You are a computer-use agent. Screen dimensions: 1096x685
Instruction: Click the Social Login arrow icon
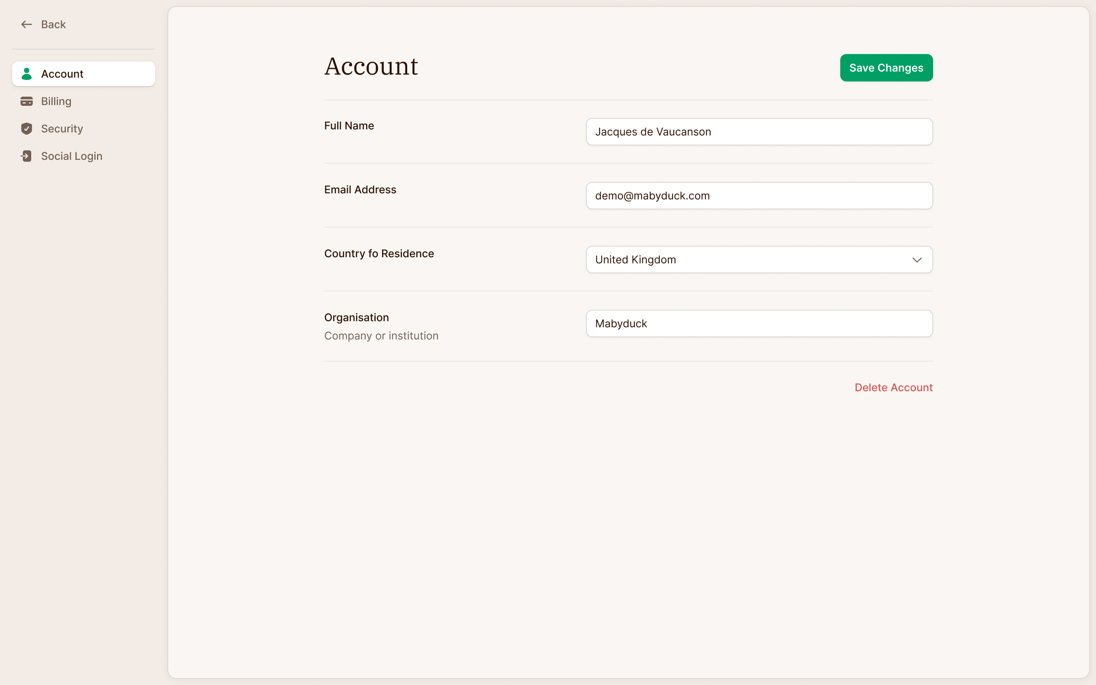tap(26, 156)
